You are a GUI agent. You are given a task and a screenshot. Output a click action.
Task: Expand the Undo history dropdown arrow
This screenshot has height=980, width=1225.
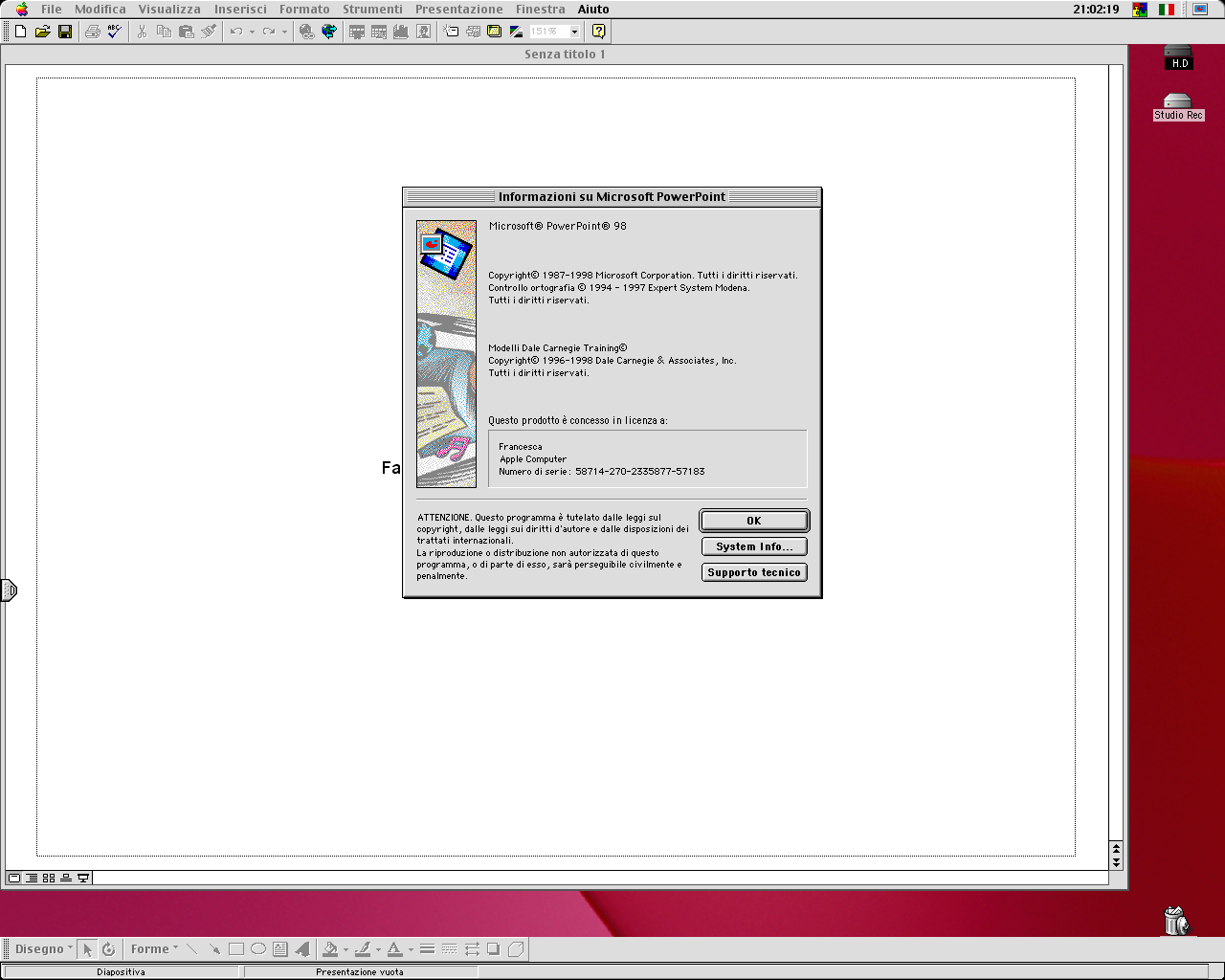pyautogui.click(x=252, y=32)
